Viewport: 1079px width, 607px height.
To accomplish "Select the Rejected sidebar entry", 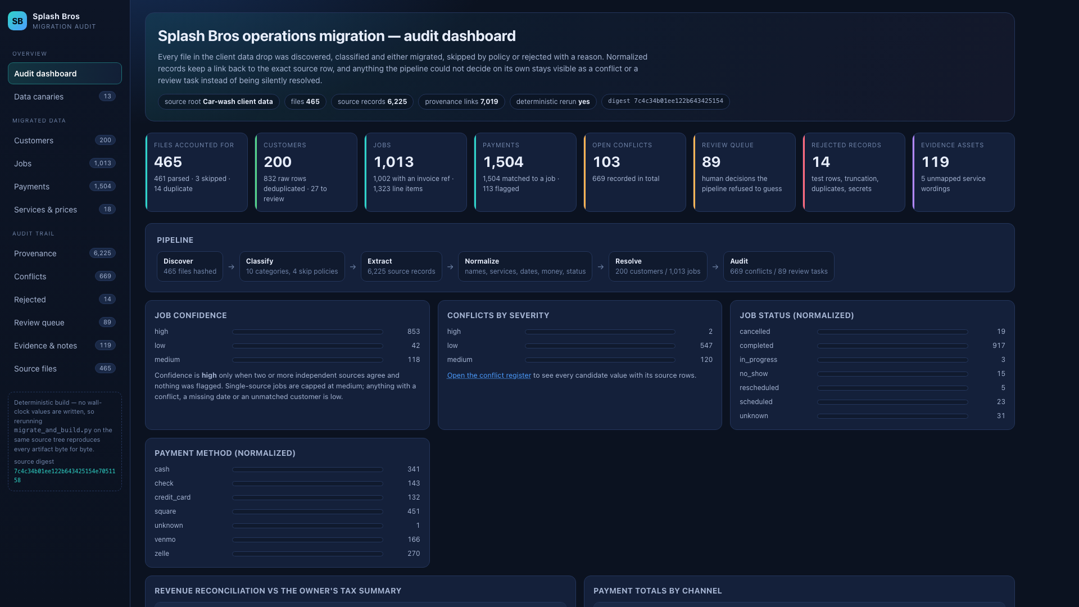I will pyautogui.click(x=65, y=300).
